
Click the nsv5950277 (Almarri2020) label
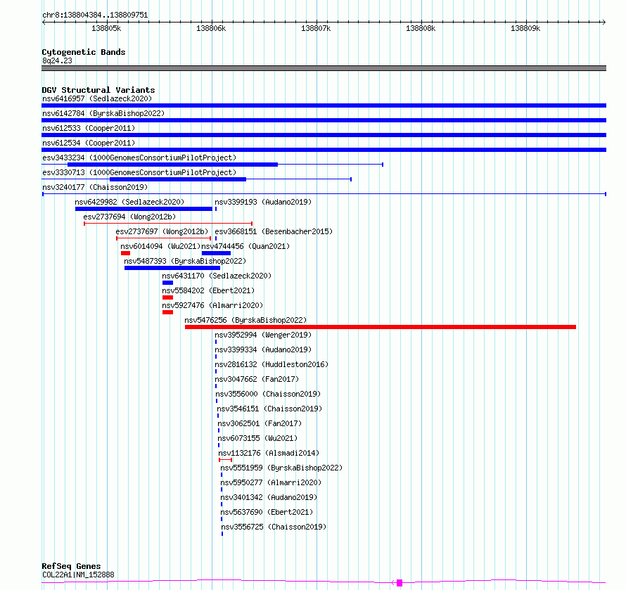coord(271,482)
